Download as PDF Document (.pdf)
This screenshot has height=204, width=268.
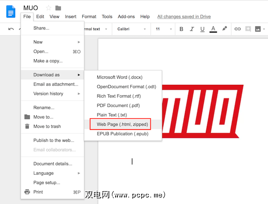click(x=123, y=106)
